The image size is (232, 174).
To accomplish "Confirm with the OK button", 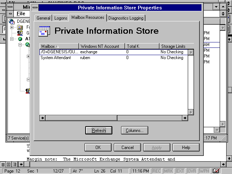I will click(x=98, y=148).
